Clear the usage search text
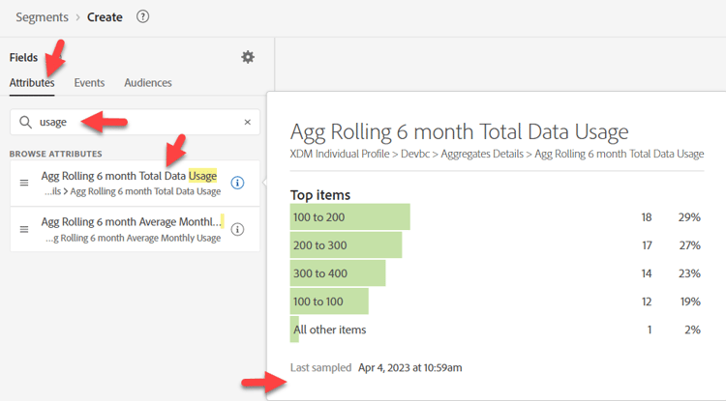The height and width of the screenshot is (401, 726). pyautogui.click(x=247, y=122)
